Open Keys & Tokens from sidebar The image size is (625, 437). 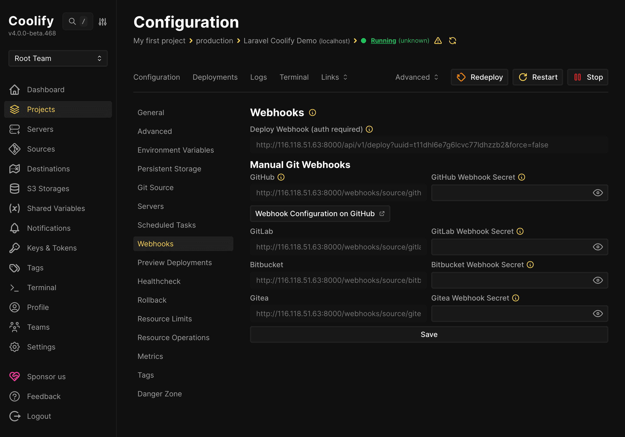tap(52, 248)
